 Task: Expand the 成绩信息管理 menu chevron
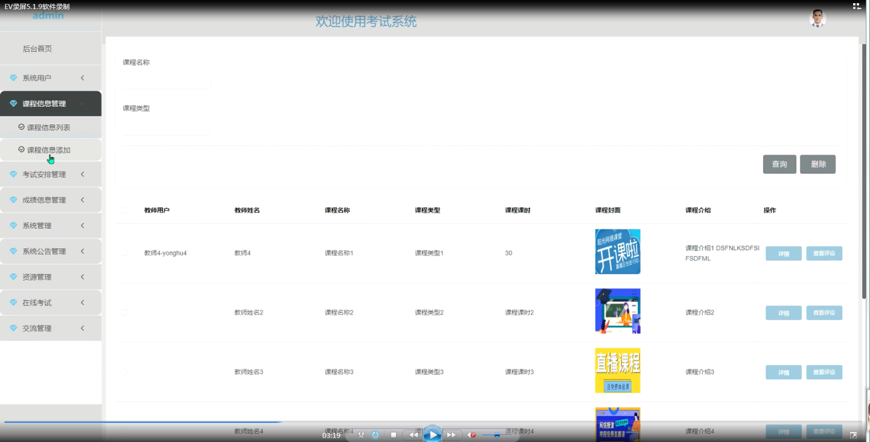(82, 200)
